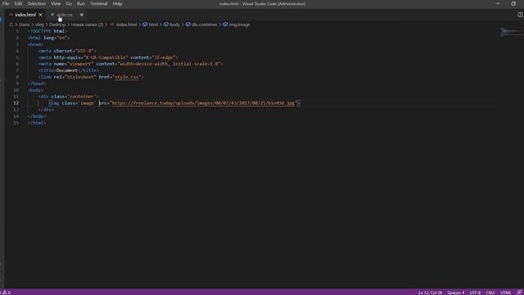The width and height of the screenshot is (524, 295).
Task: Click 'Users' in the breadcrumb path
Action: (x=24, y=25)
